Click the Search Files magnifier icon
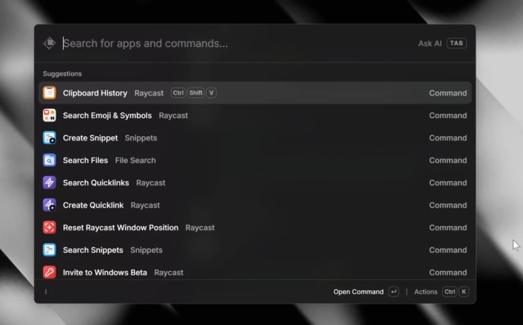 [49, 160]
